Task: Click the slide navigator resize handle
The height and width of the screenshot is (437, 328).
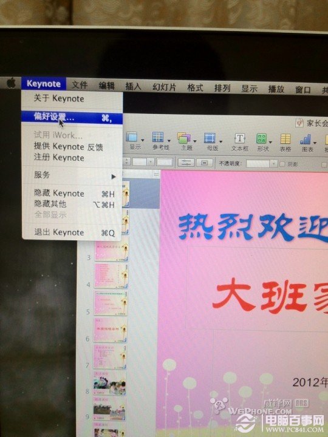Action: click(156, 174)
